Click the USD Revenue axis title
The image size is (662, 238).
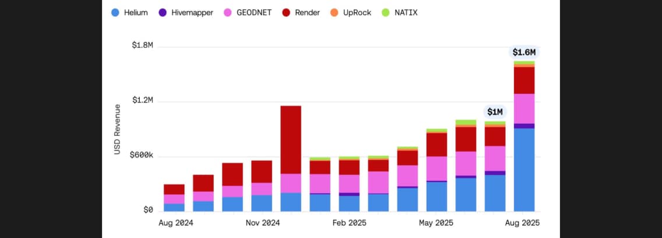tap(117, 129)
